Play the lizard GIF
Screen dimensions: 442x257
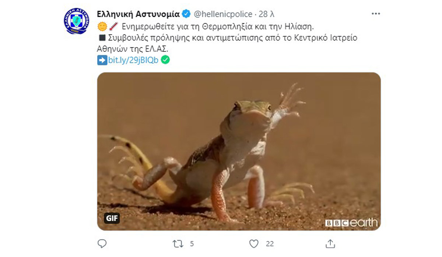[x=239, y=151]
